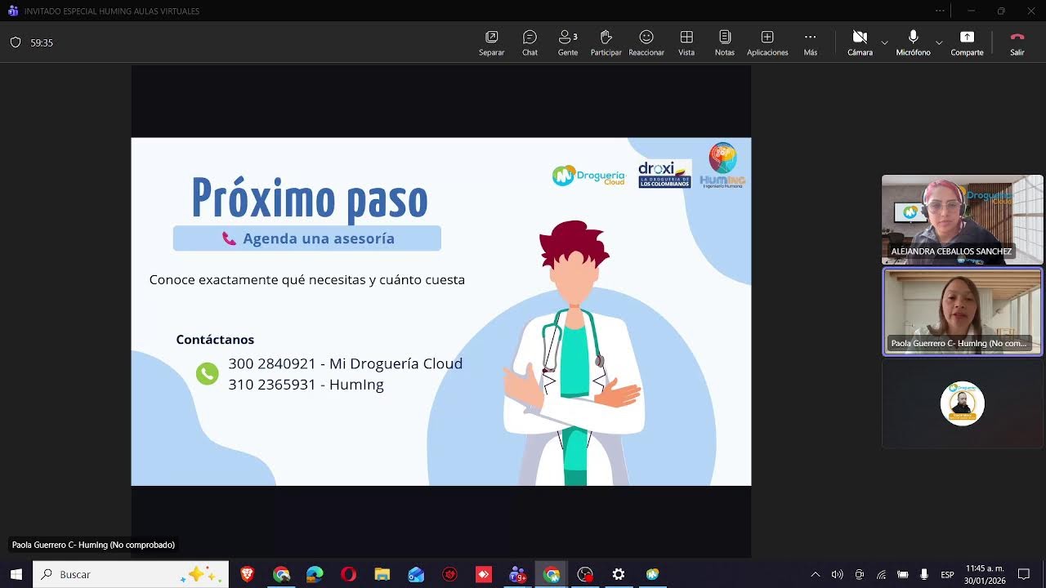Open the first Chrome icon in taskbar
The image size is (1046, 588).
click(x=281, y=574)
